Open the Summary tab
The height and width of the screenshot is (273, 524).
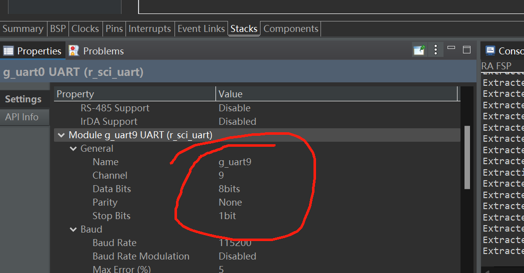coord(23,29)
